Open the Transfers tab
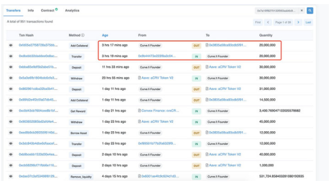Image resolution: width=333 pixels, height=184 pixels. [x=13, y=11]
